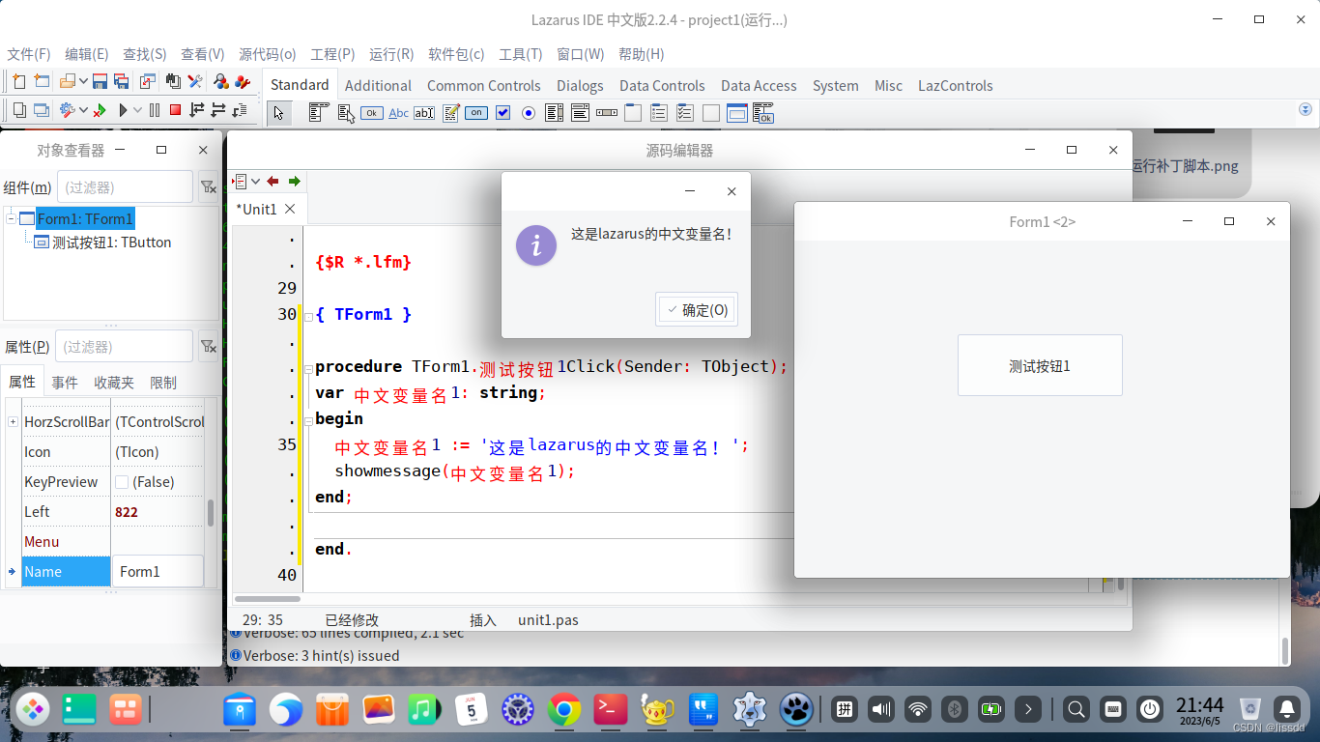Click the Save All icon

pyautogui.click(x=122, y=82)
